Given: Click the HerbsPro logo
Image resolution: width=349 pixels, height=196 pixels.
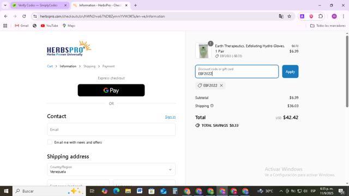Looking at the screenshot, I should [x=69, y=48].
